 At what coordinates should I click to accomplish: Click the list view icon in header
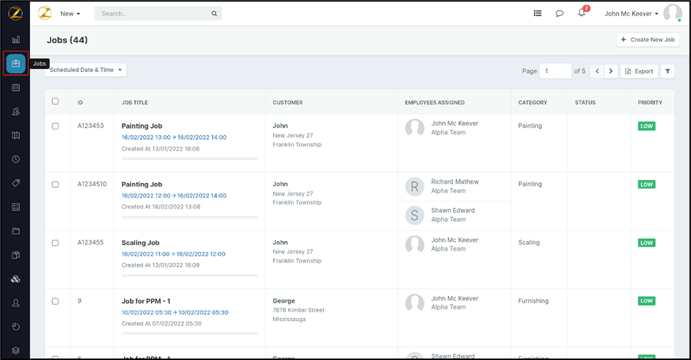click(x=538, y=13)
